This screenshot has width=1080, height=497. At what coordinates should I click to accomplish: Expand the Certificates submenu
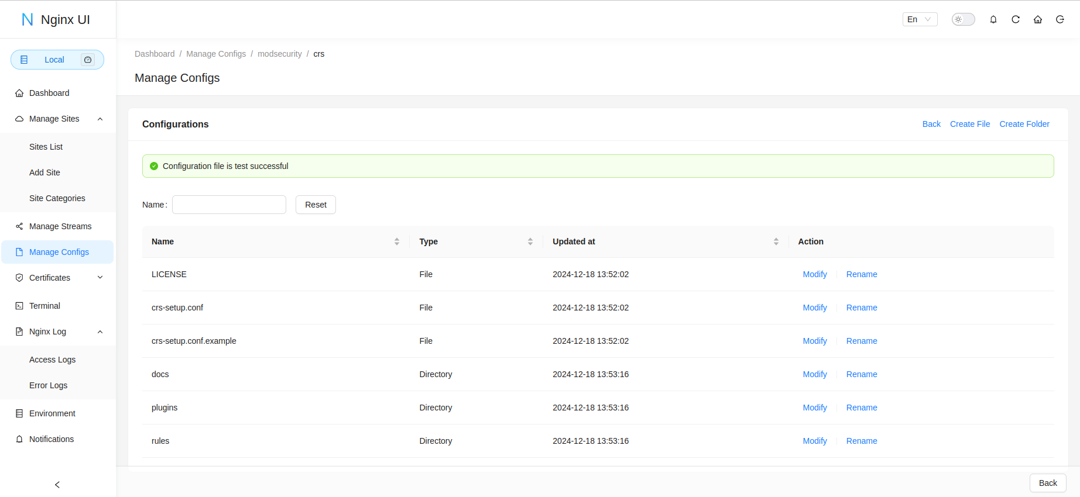point(57,278)
